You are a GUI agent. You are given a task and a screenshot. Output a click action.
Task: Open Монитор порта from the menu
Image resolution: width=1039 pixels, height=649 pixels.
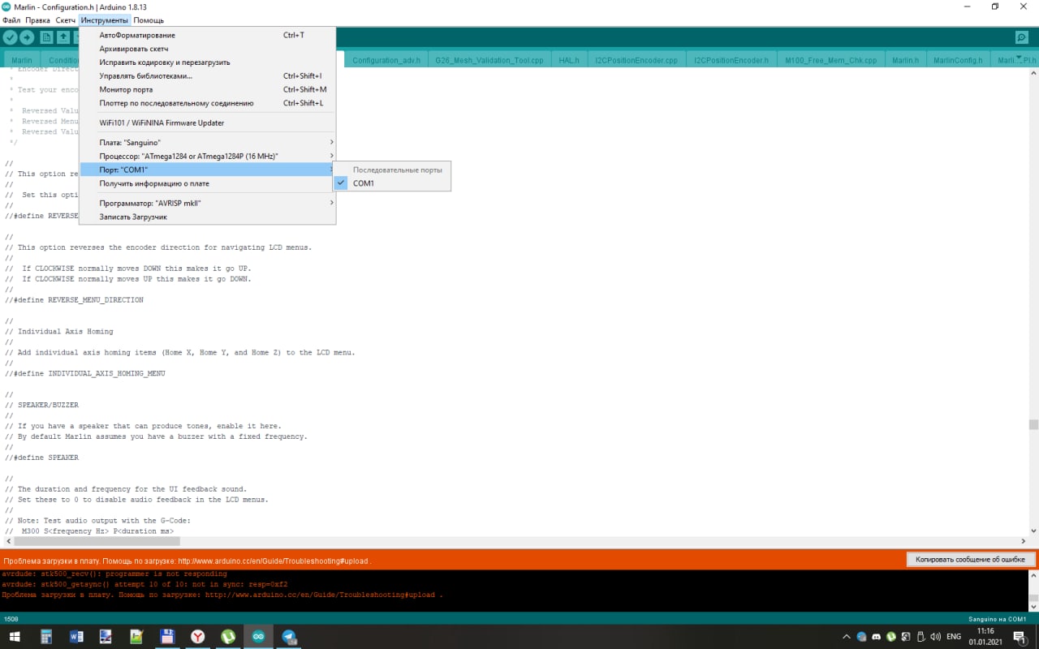click(x=207, y=89)
